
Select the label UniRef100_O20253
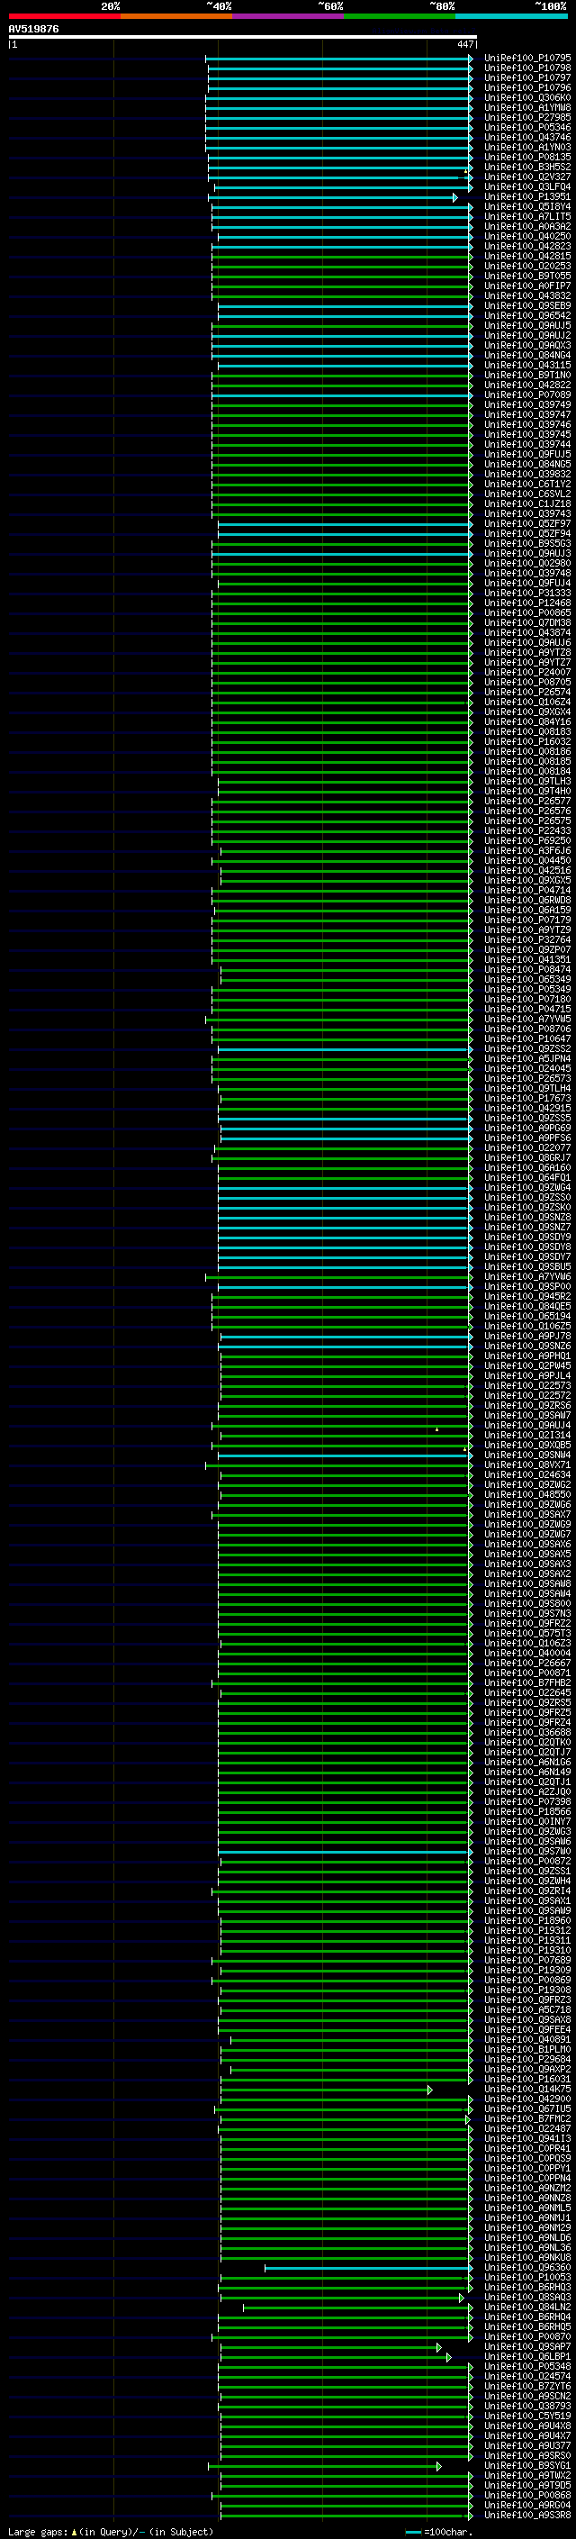pyautogui.click(x=527, y=266)
